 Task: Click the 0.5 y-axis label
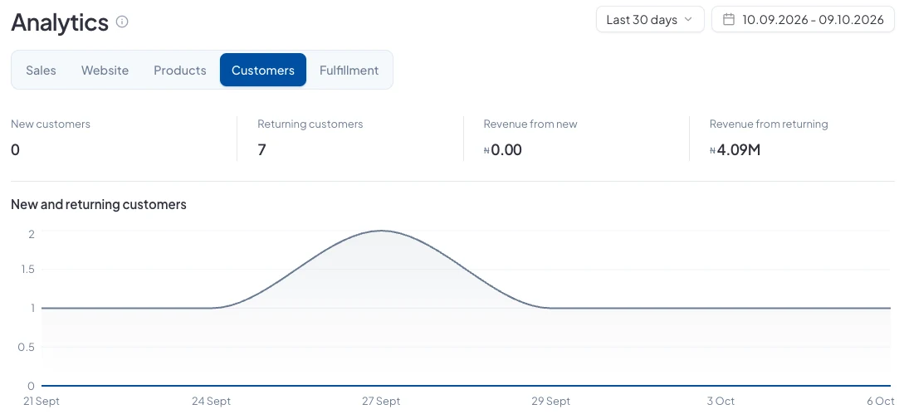[27, 347]
